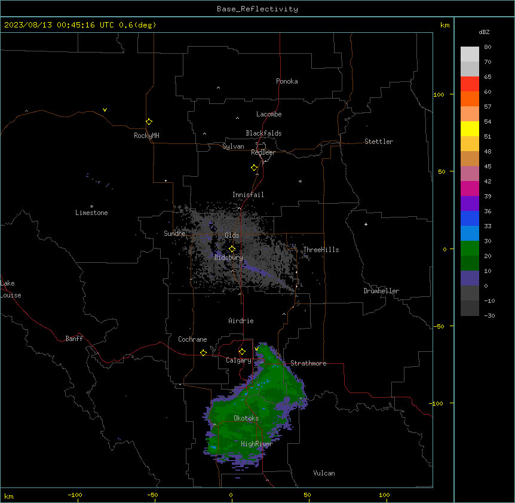The image size is (515, 503).
Task: Click the Olds town label
Action: [x=232, y=235]
